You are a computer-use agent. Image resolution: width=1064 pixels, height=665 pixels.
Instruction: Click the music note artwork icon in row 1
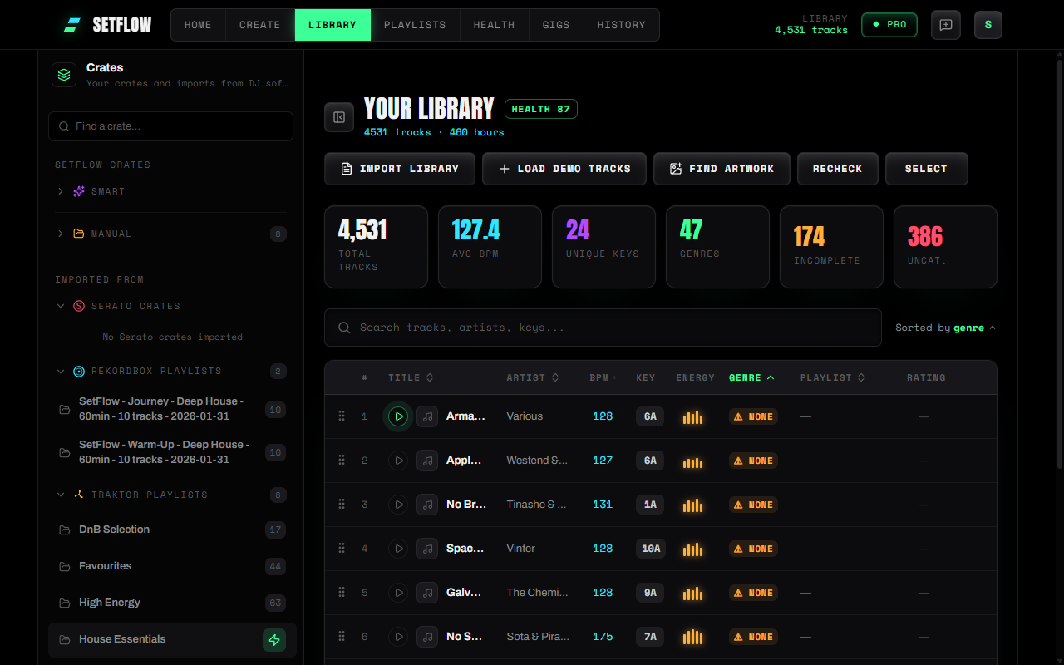coord(427,416)
